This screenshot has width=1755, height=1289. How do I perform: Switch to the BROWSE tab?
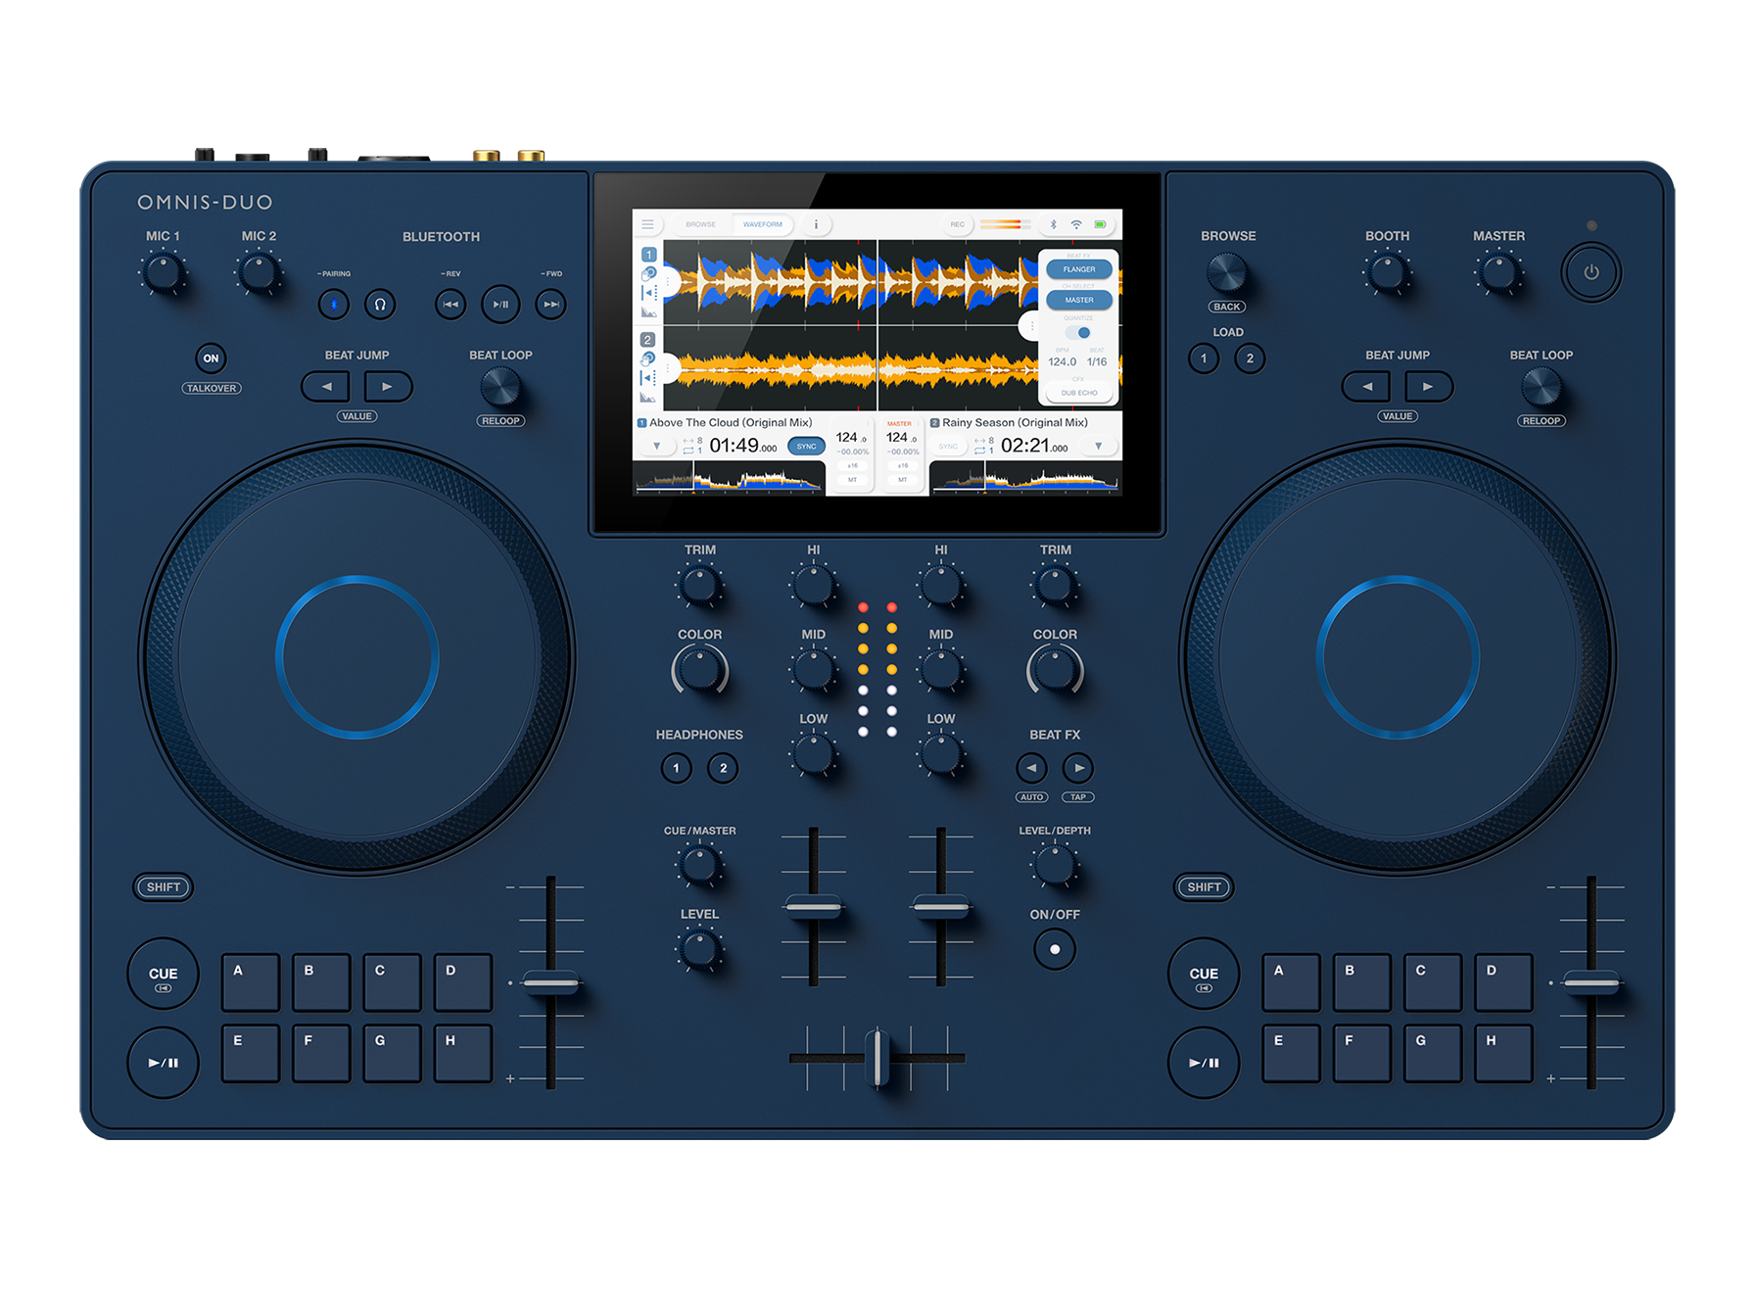700,224
